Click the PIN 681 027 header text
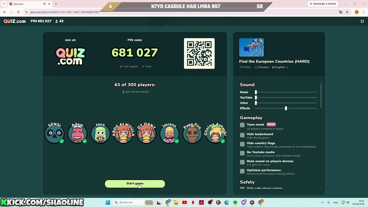The width and height of the screenshot is (368, 207). point(41,21)
